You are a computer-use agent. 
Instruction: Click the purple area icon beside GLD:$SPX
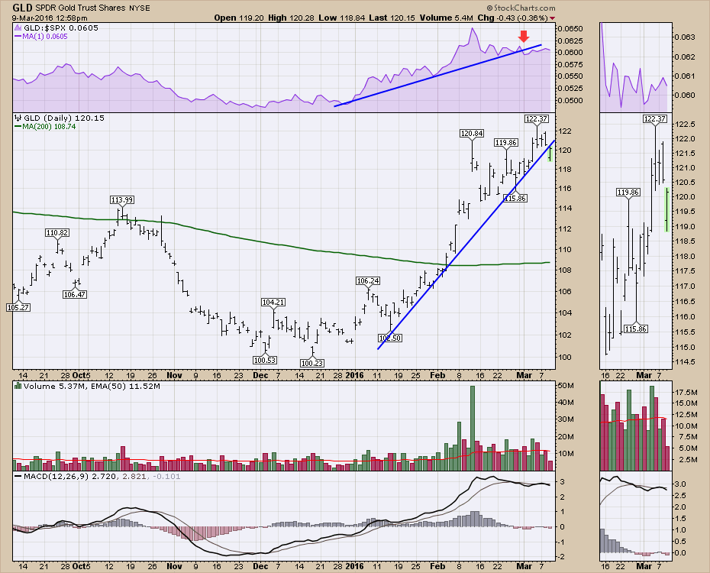coord(18,28)
